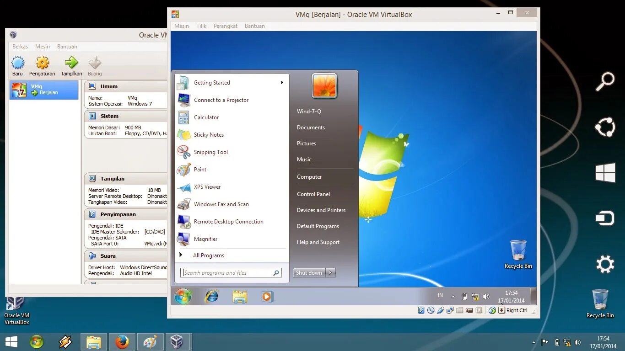625x351 pixels.
Task: Click the Suara section header
Action: pos(126,256)
